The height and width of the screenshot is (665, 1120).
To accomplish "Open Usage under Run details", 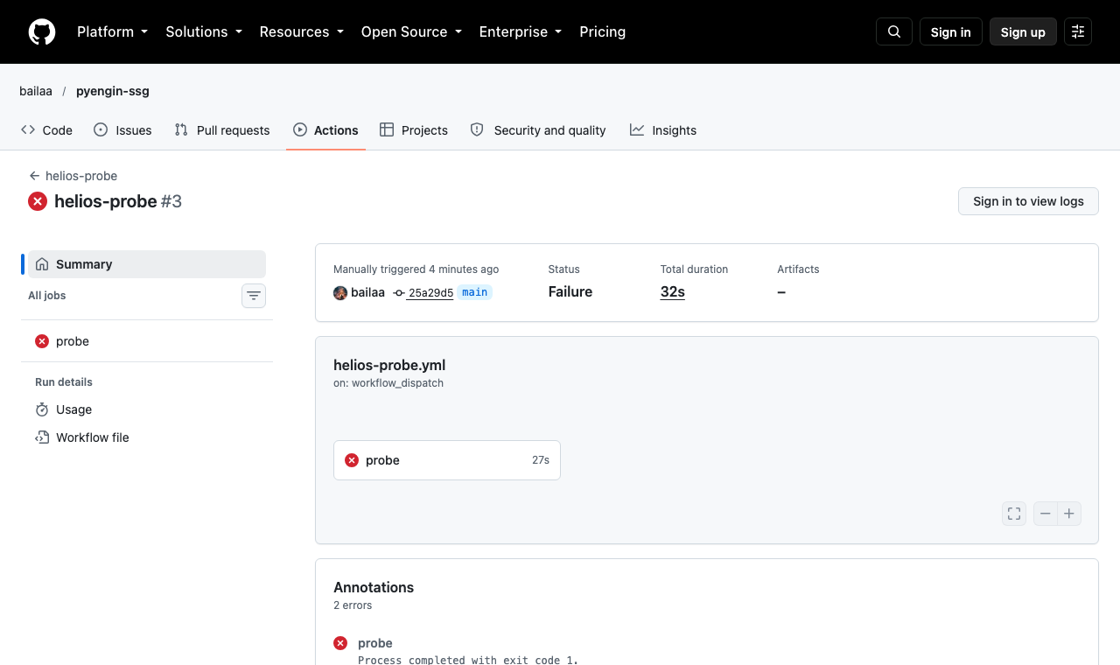I will pos(147,409).
